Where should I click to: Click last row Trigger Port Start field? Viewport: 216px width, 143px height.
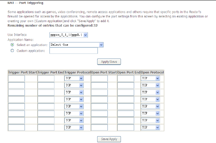pyautogui.click(x=16, y=127)
